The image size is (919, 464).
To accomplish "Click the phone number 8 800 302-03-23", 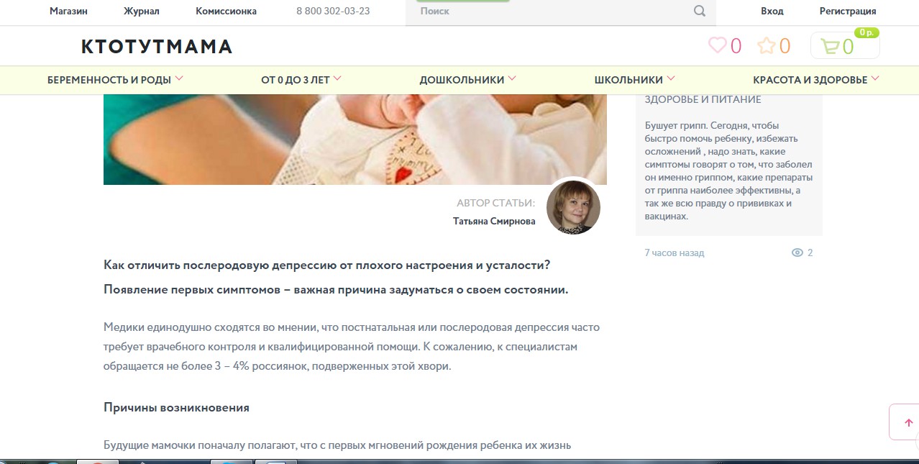I will tap(333, 12).
